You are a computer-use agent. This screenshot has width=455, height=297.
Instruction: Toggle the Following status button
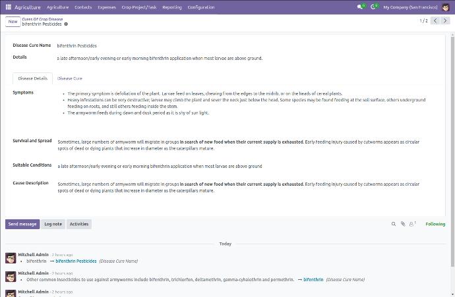tap(435, 224)
